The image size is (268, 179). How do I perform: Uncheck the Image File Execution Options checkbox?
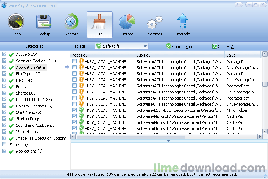4,138
